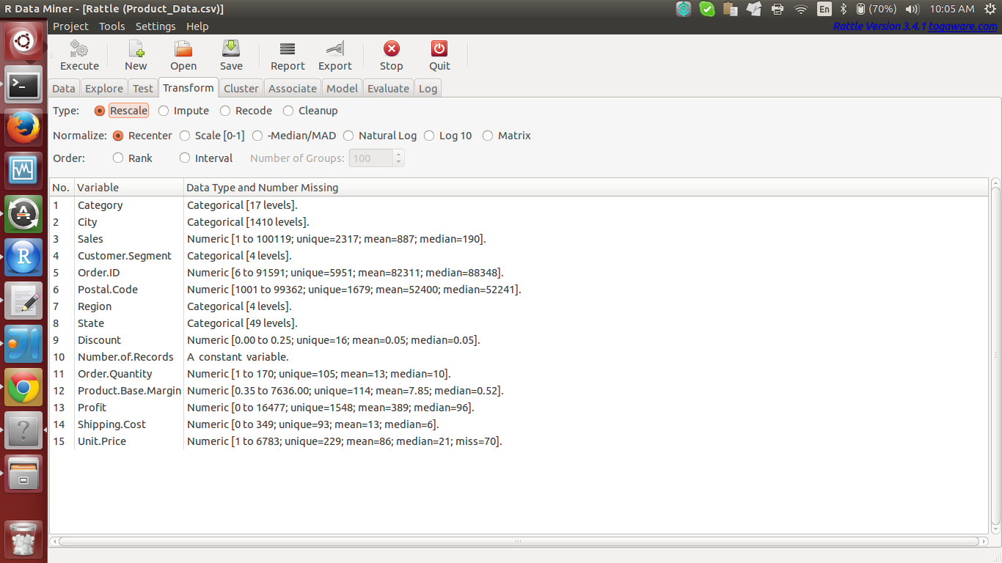Open the sound volume indicator
This screenshot has width=1002, height=563.
913,9
